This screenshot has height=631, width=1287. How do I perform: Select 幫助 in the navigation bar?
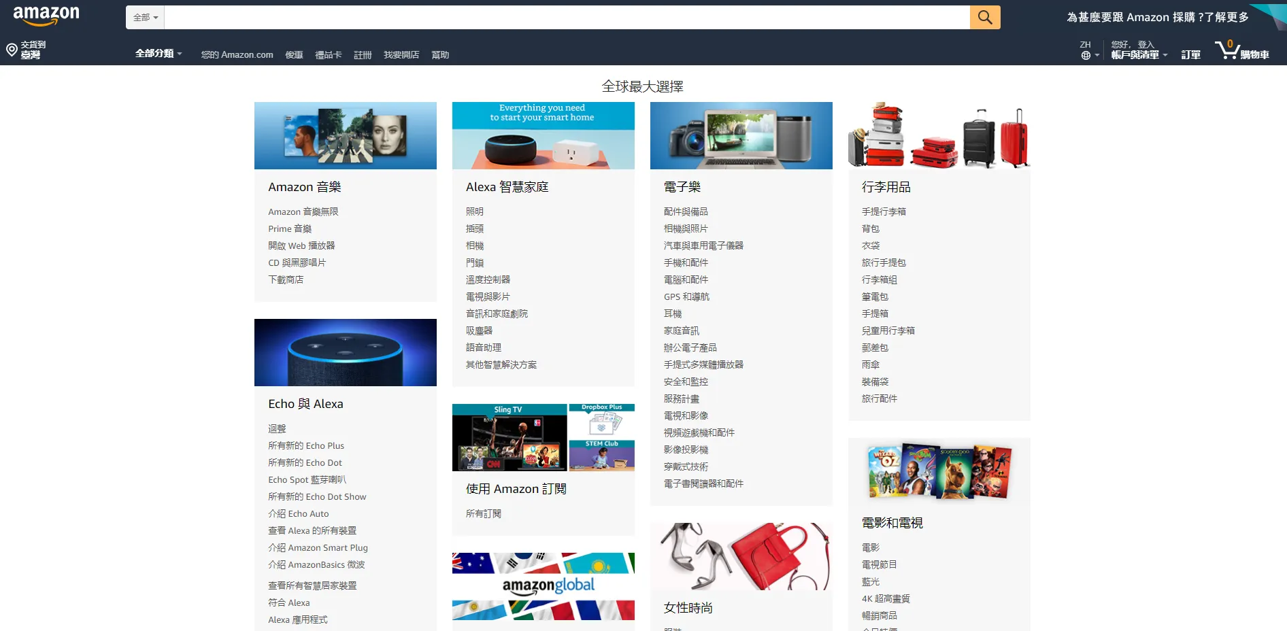click(440, 55)
